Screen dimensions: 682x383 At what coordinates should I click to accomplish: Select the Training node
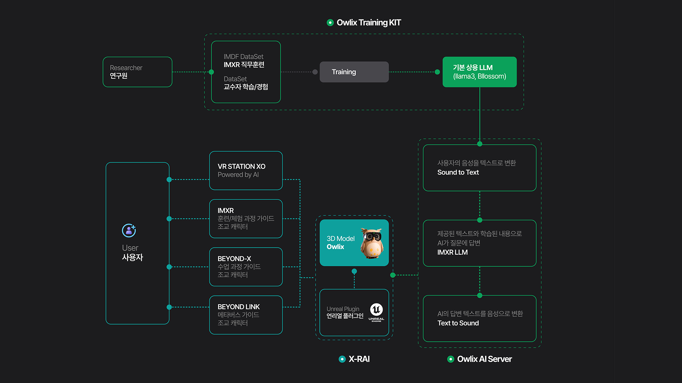click(x=354, y=72)
